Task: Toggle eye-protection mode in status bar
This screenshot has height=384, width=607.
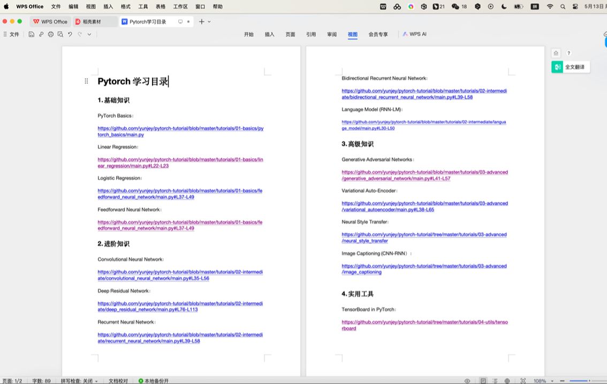Action: click(x=467, y=381)
